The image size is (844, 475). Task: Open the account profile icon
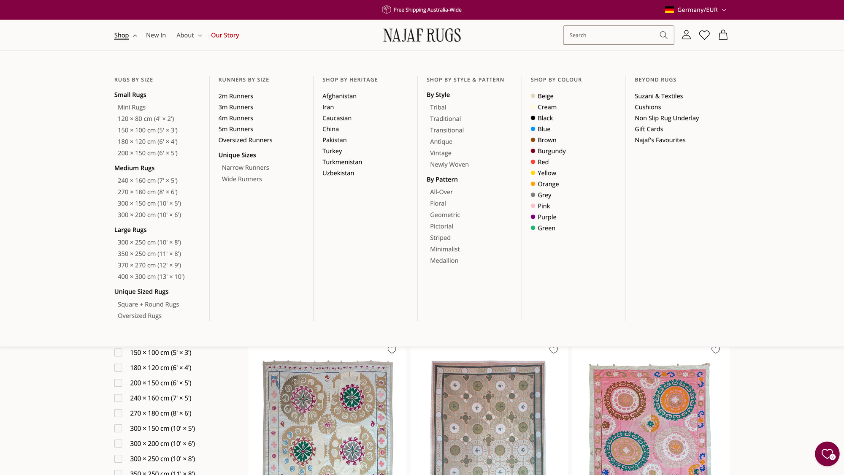click(686, 35)
